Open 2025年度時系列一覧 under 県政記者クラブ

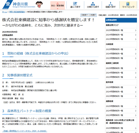tap(121, 30)
